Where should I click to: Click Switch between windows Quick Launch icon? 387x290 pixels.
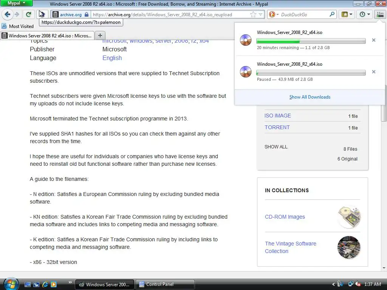36,284
